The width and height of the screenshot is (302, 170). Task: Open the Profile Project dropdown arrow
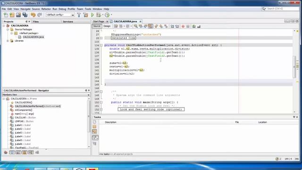[x=111, y=15]
